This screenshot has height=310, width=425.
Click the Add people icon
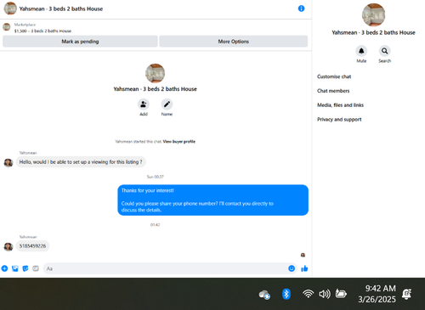144,104
